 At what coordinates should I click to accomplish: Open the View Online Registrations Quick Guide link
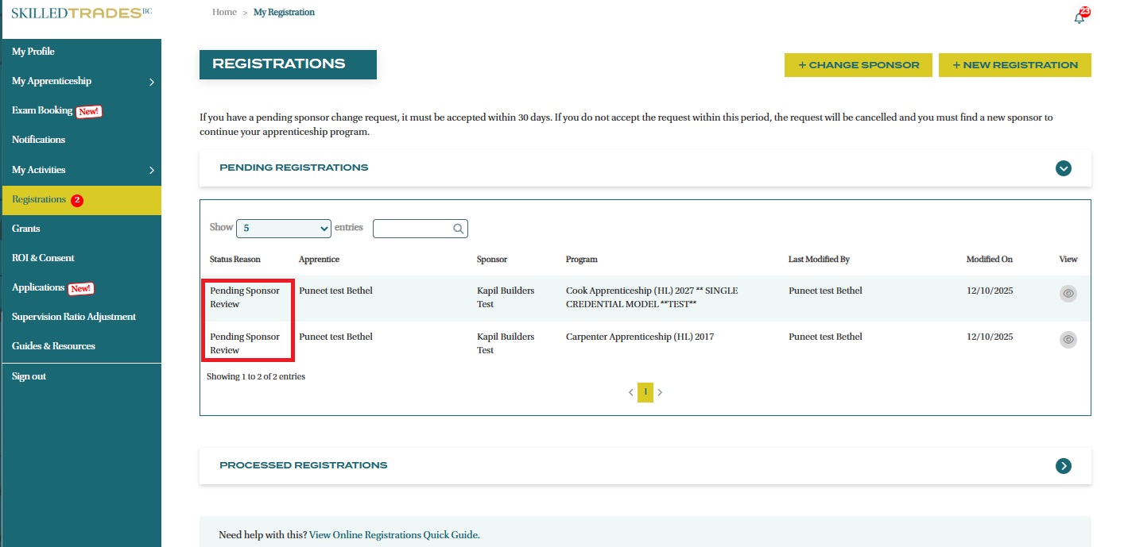pyautogui.click(x=393, y=535)
